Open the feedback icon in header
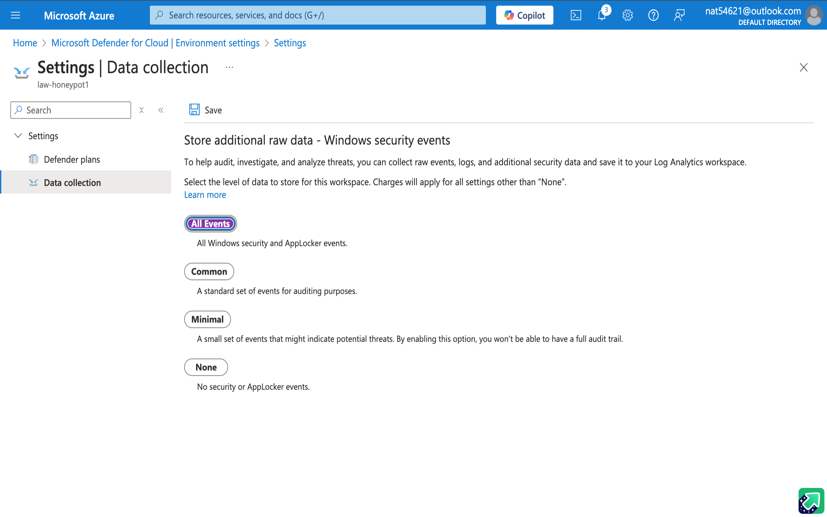This screenshot has height=517, width=827. point(679,15)
